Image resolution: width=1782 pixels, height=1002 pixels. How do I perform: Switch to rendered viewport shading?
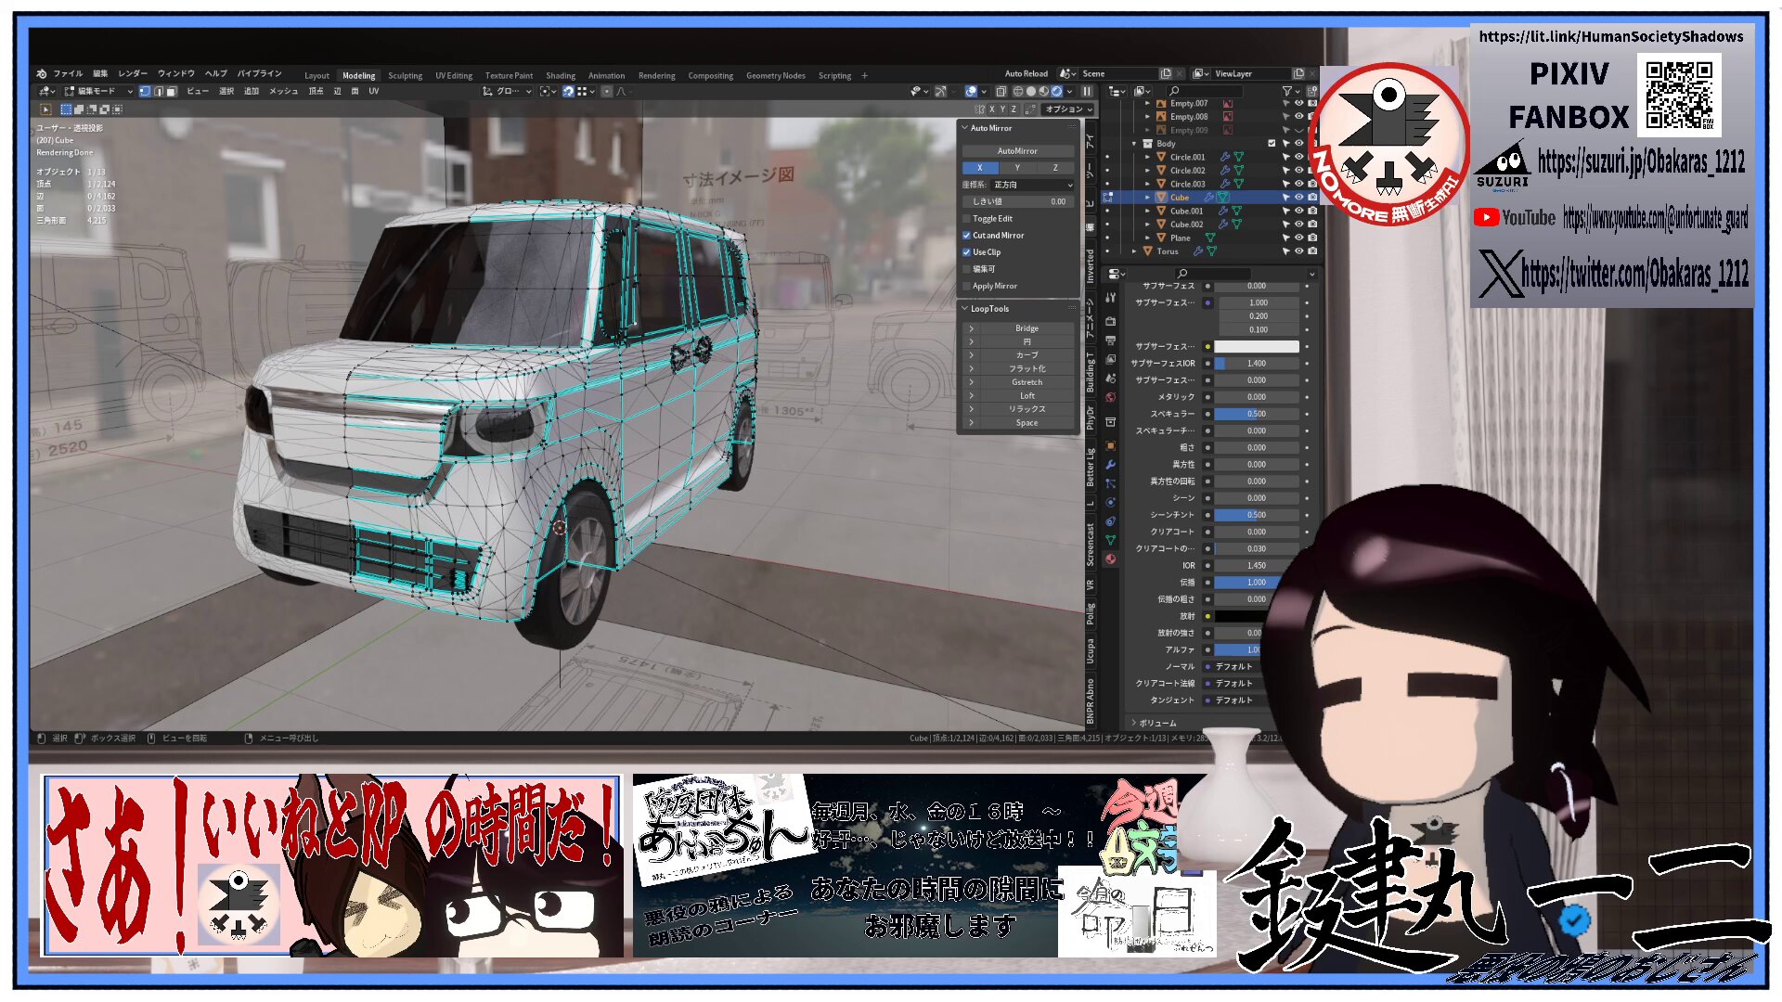[x=1057, y=91]
